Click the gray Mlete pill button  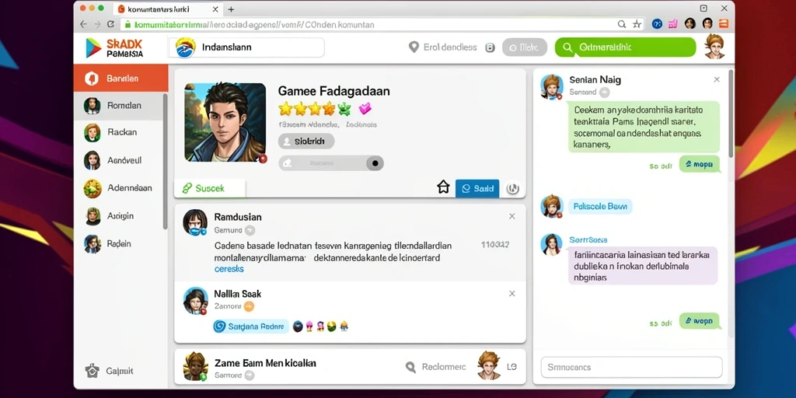pos(525,47)
